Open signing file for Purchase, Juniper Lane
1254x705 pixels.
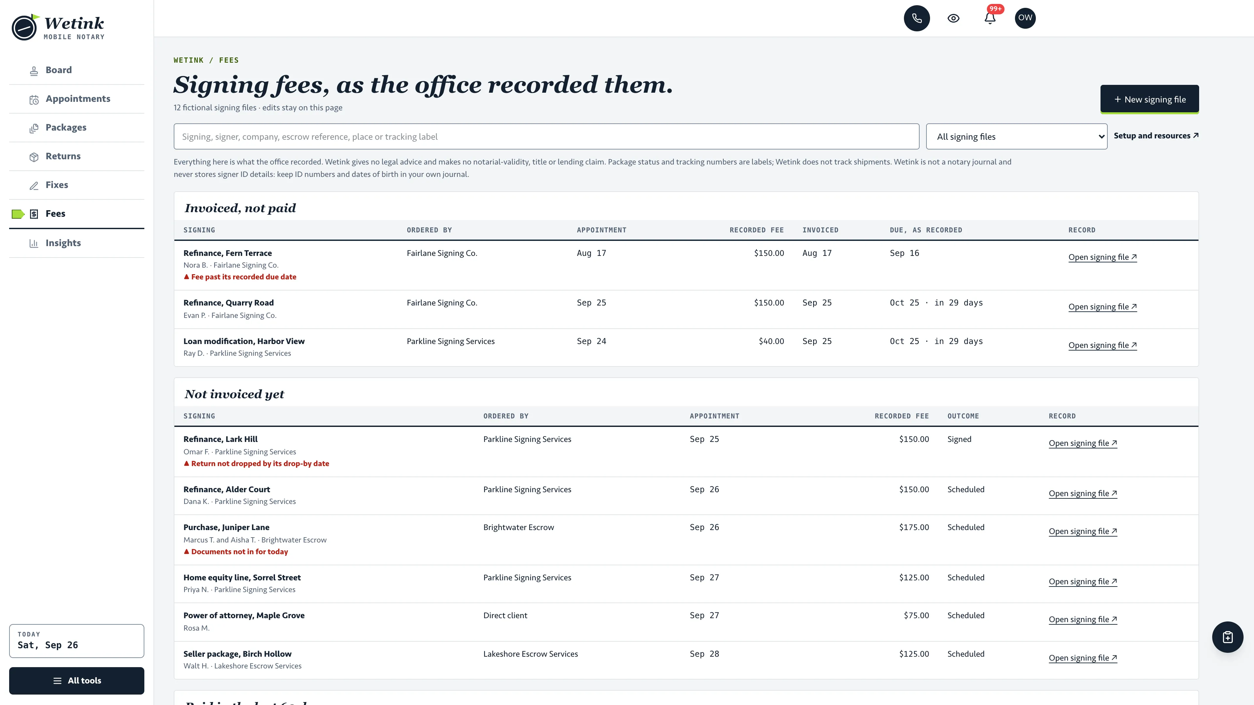pos(1083,531)
